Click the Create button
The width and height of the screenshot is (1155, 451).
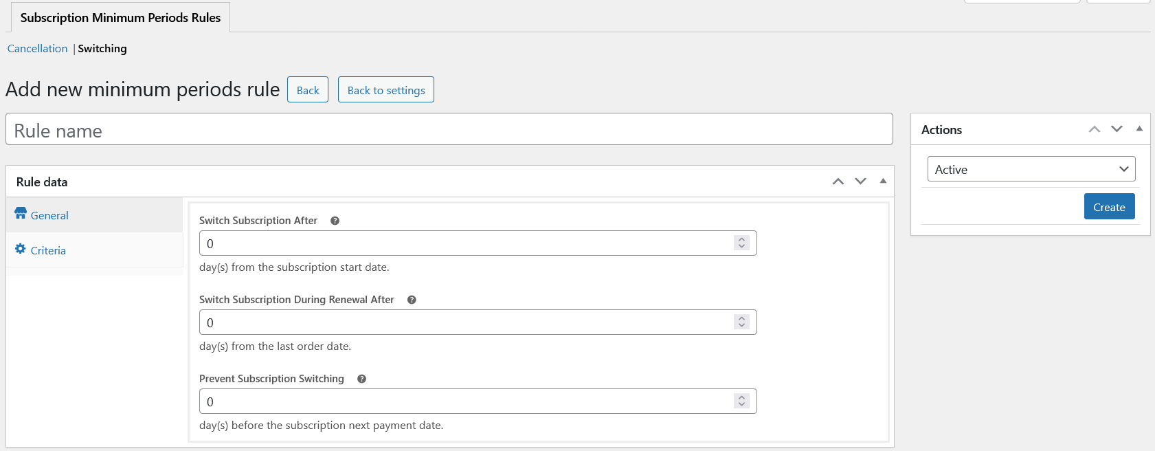(x=1109, y=207)
